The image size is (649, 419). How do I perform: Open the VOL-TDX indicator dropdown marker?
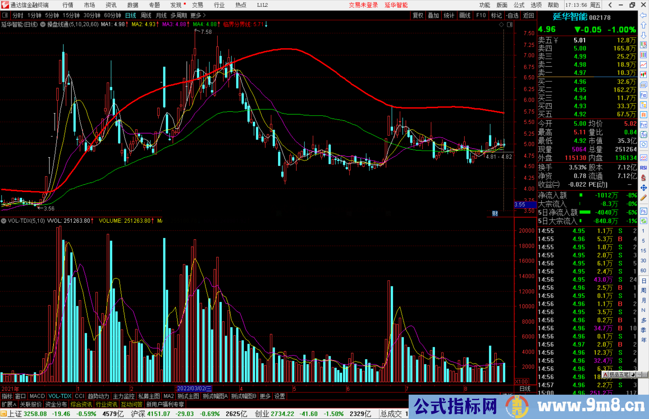[4, 221]
